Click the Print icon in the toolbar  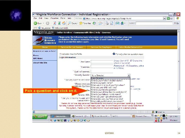coord(107,23)
